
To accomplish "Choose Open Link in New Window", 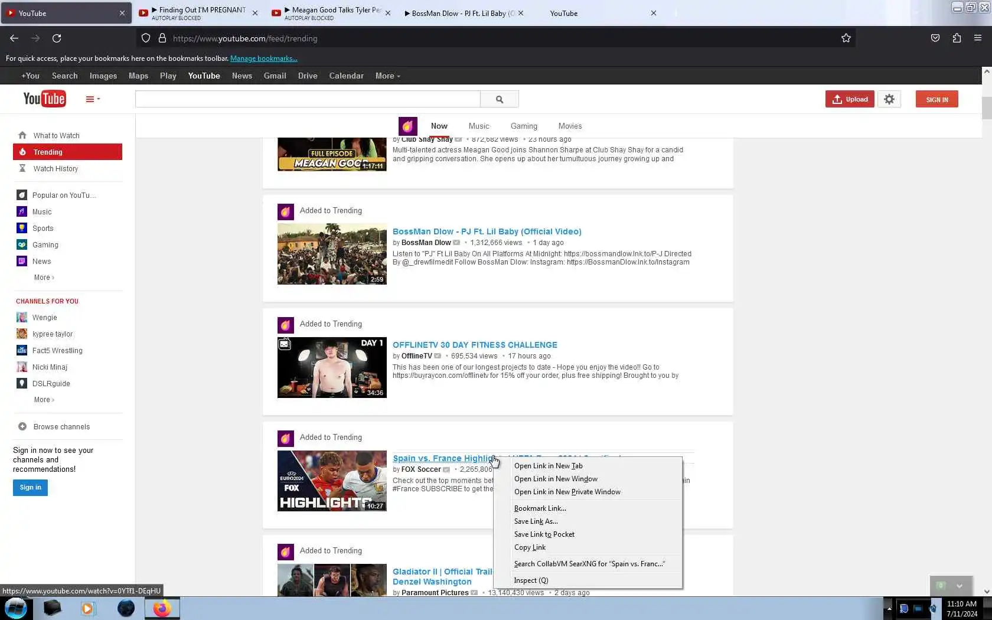I will click(x=588, y=479).
